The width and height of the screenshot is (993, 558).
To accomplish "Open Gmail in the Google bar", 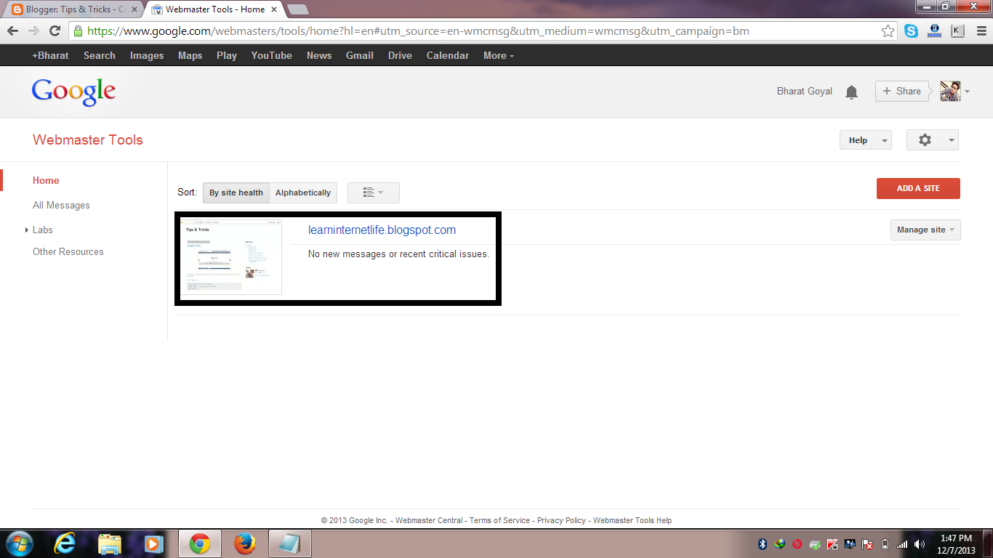I will [360, 55].
